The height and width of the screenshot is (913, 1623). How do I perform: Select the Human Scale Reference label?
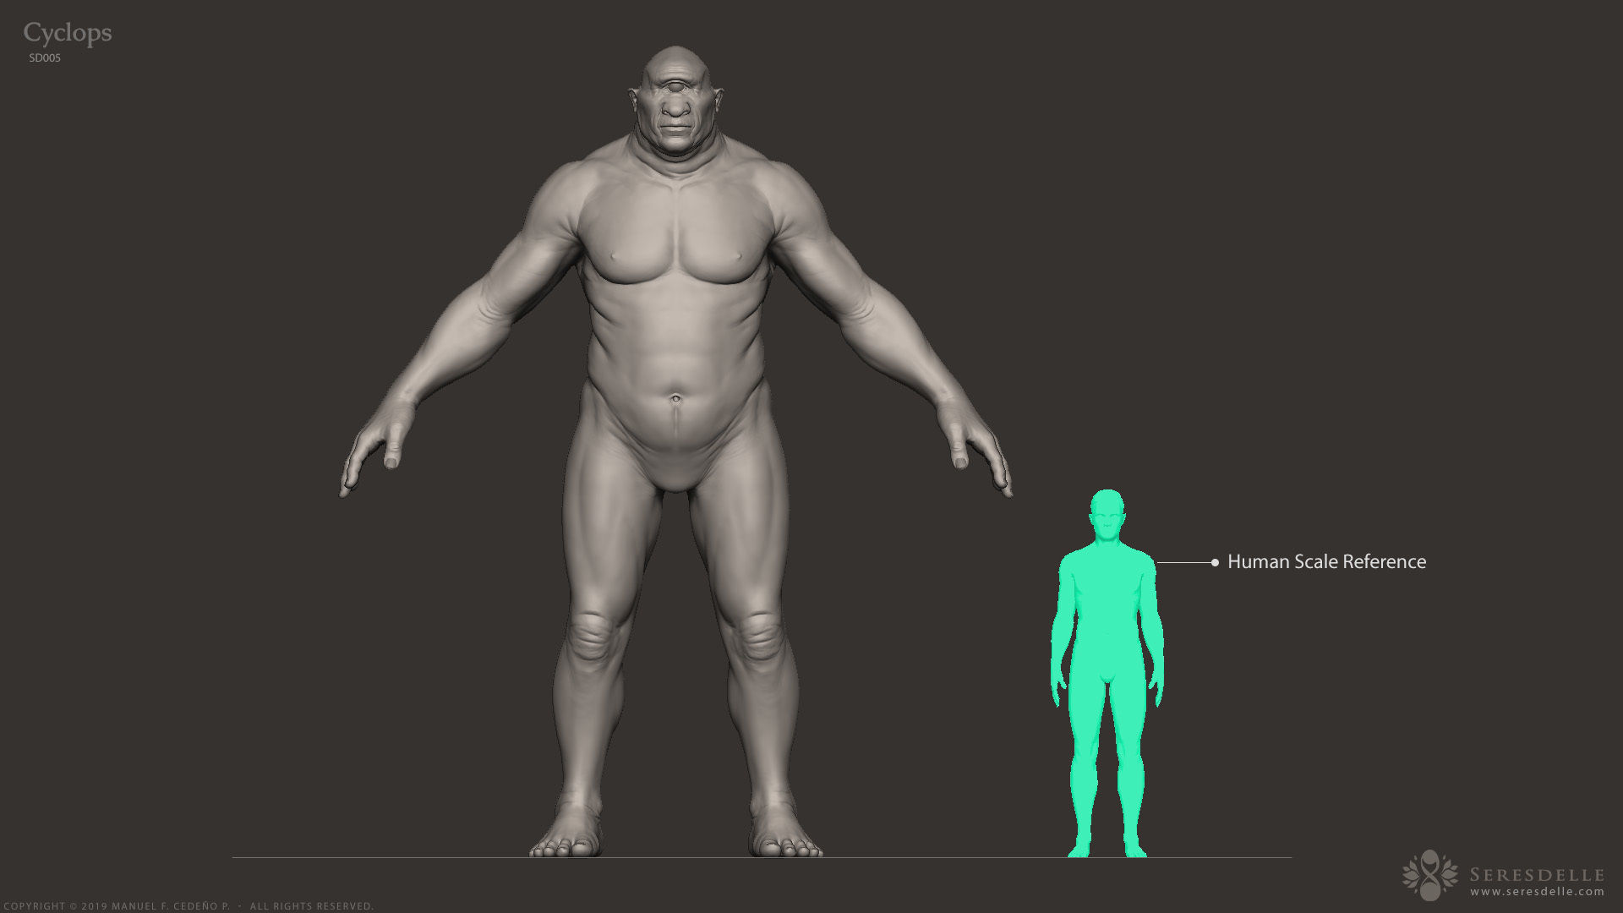1326,562
